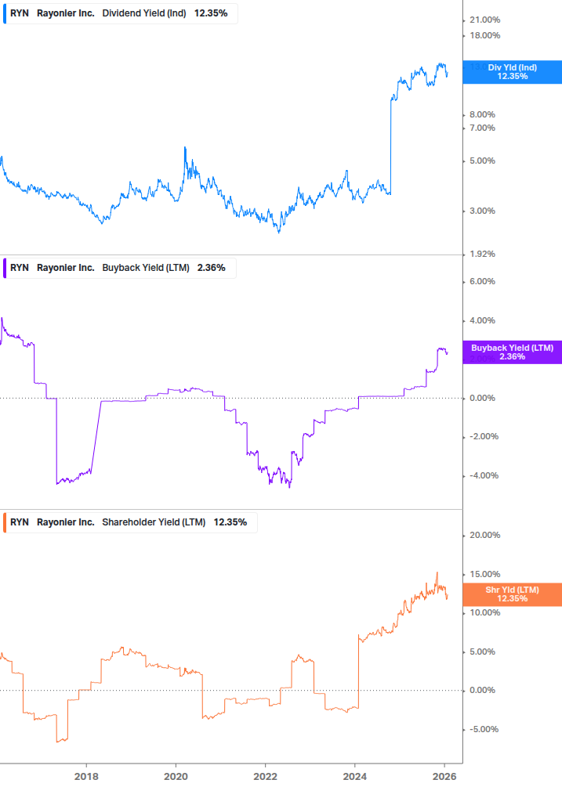Select the blue Div Yld (Ind) value tag
562x787 pixels.
(x=513, y=72)
